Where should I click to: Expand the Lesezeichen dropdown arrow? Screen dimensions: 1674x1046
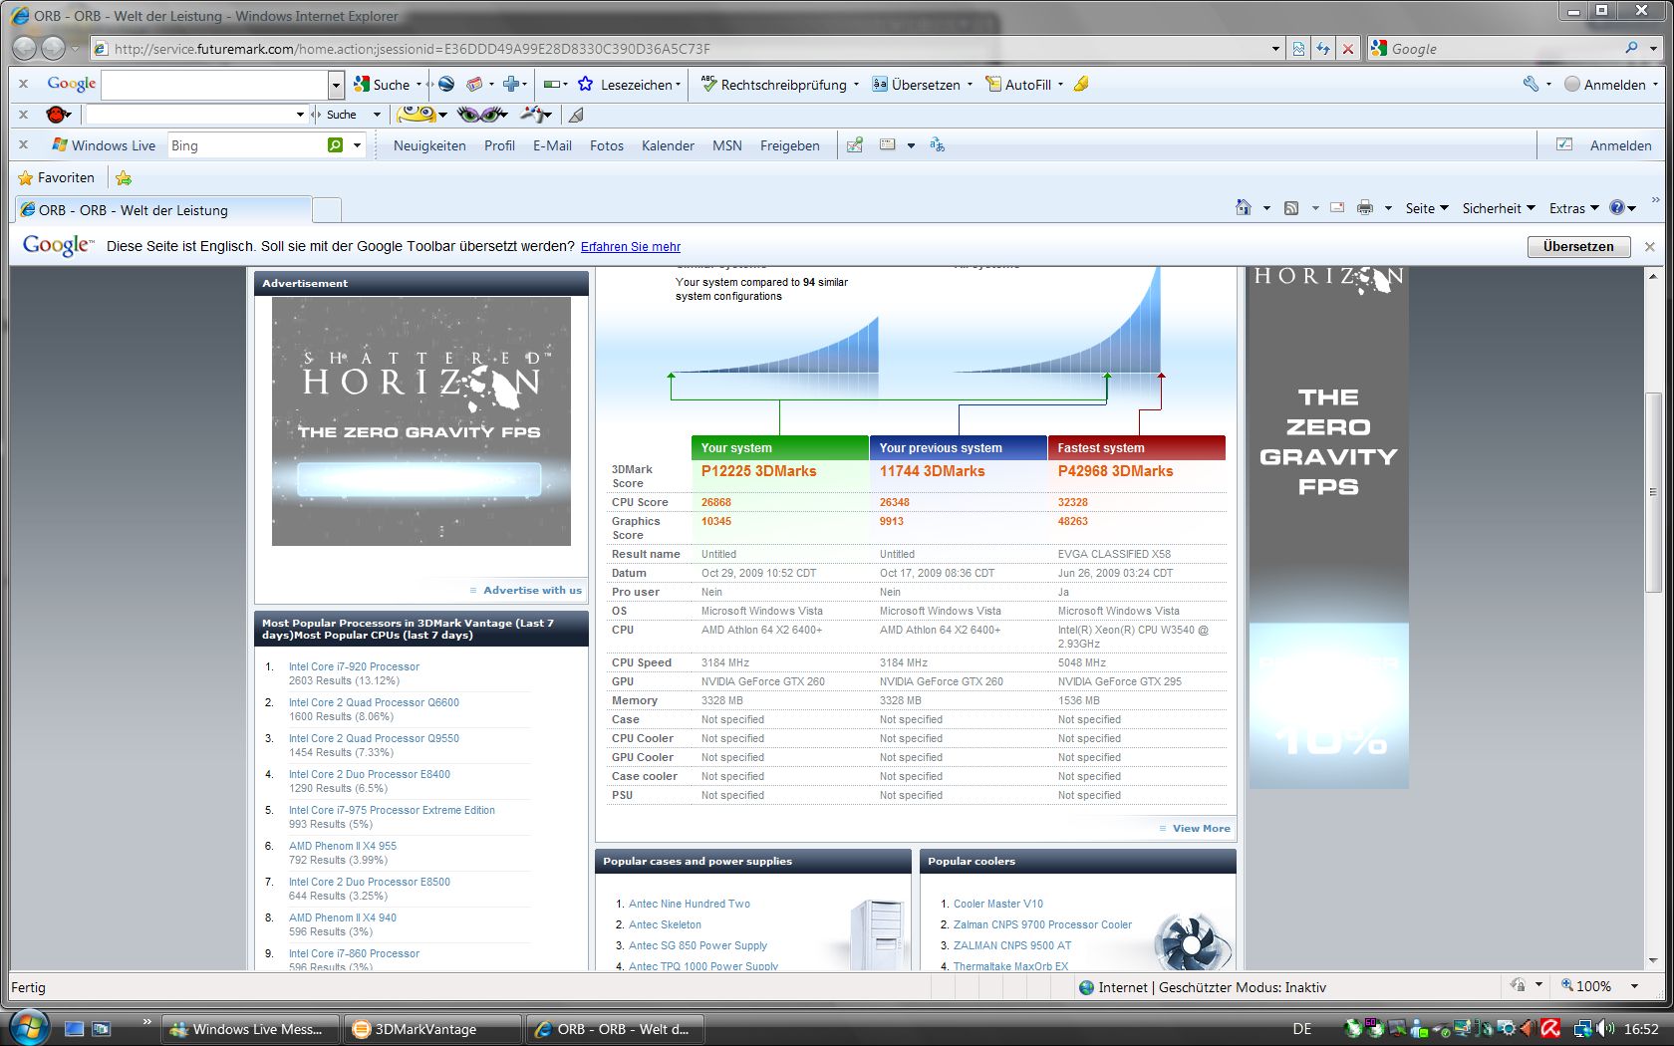pos(678,85)
